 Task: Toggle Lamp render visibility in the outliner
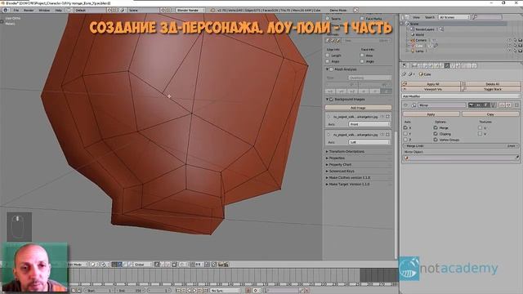point(521,51)
